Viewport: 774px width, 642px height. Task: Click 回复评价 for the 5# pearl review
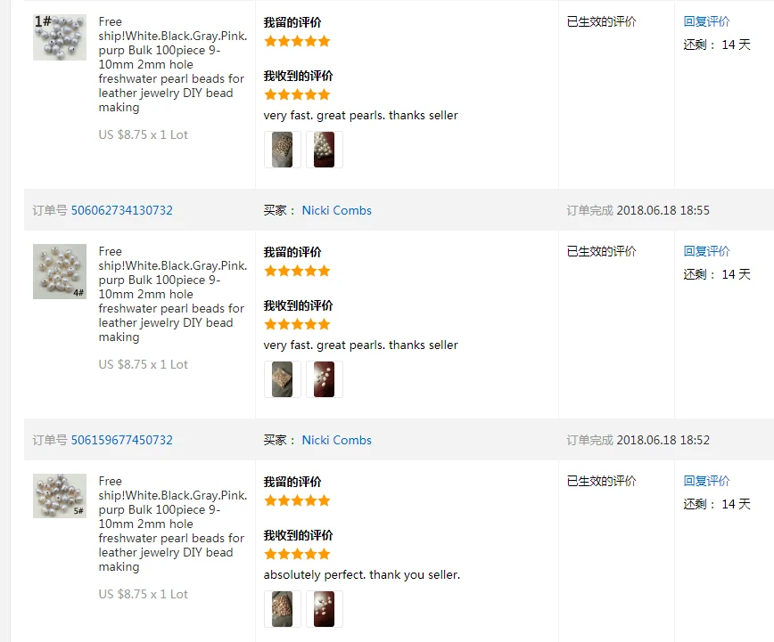click(706, 481)
